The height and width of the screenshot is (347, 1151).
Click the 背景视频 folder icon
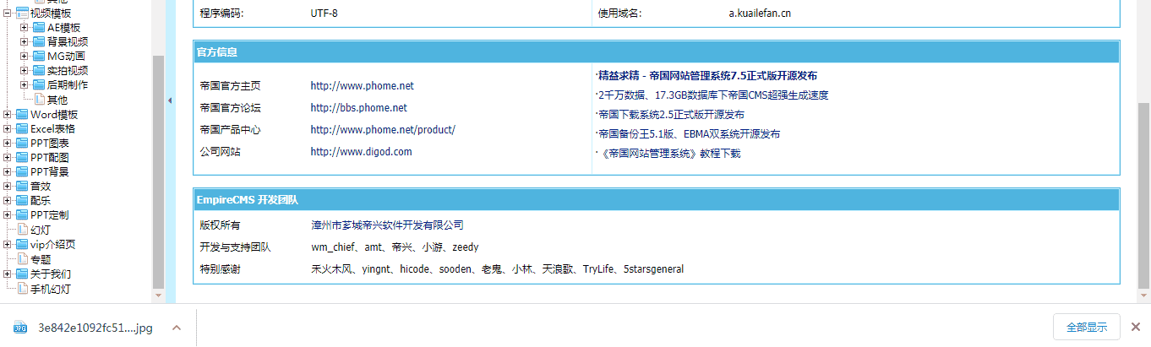tap(39, 41)
